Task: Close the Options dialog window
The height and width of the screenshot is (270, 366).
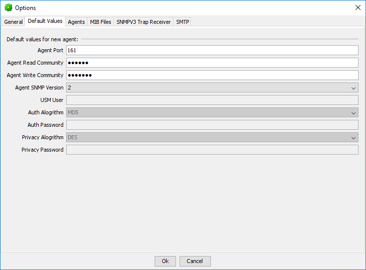Action: pos(358,7)
